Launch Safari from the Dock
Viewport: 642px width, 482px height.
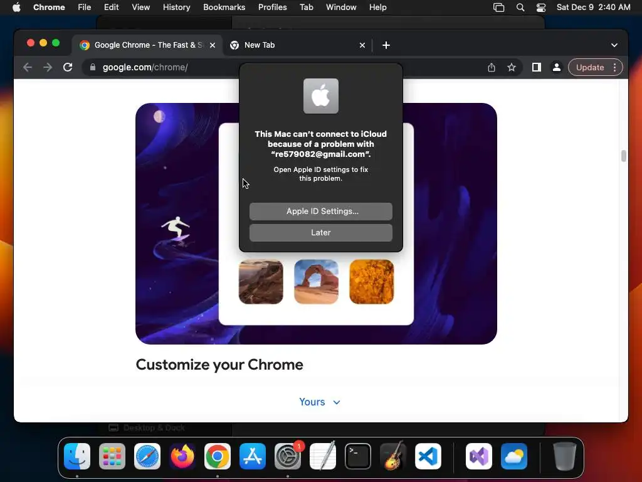[147, 456]
